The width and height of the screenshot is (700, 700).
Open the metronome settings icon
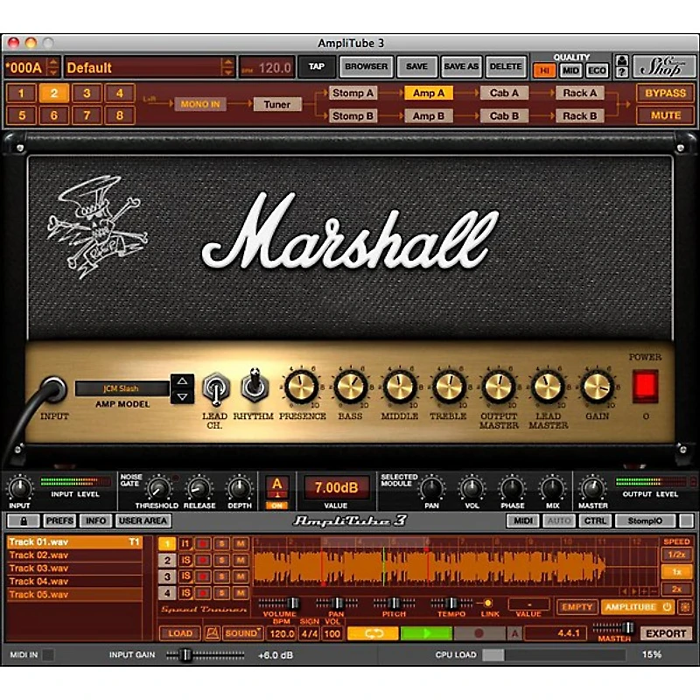pos(212,633)
